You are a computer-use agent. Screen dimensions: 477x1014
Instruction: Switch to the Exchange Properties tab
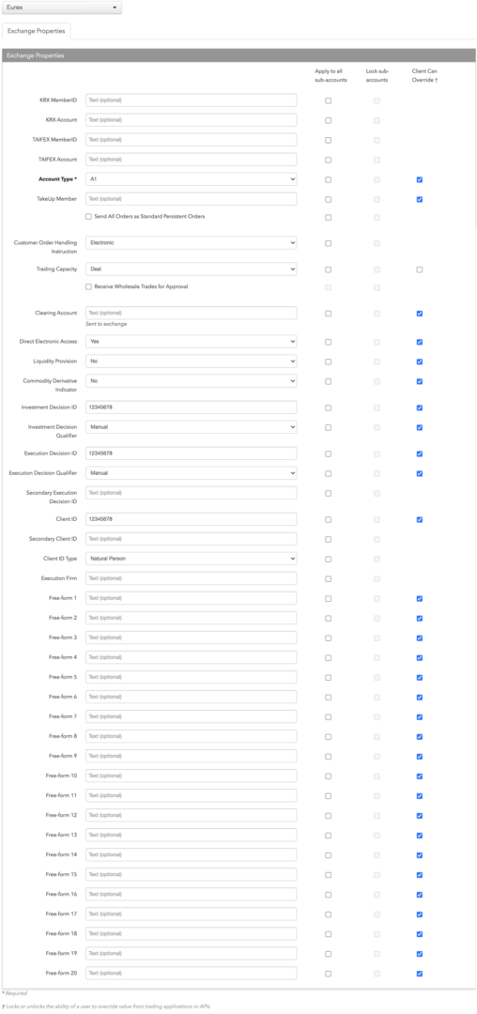coord(37,31)
